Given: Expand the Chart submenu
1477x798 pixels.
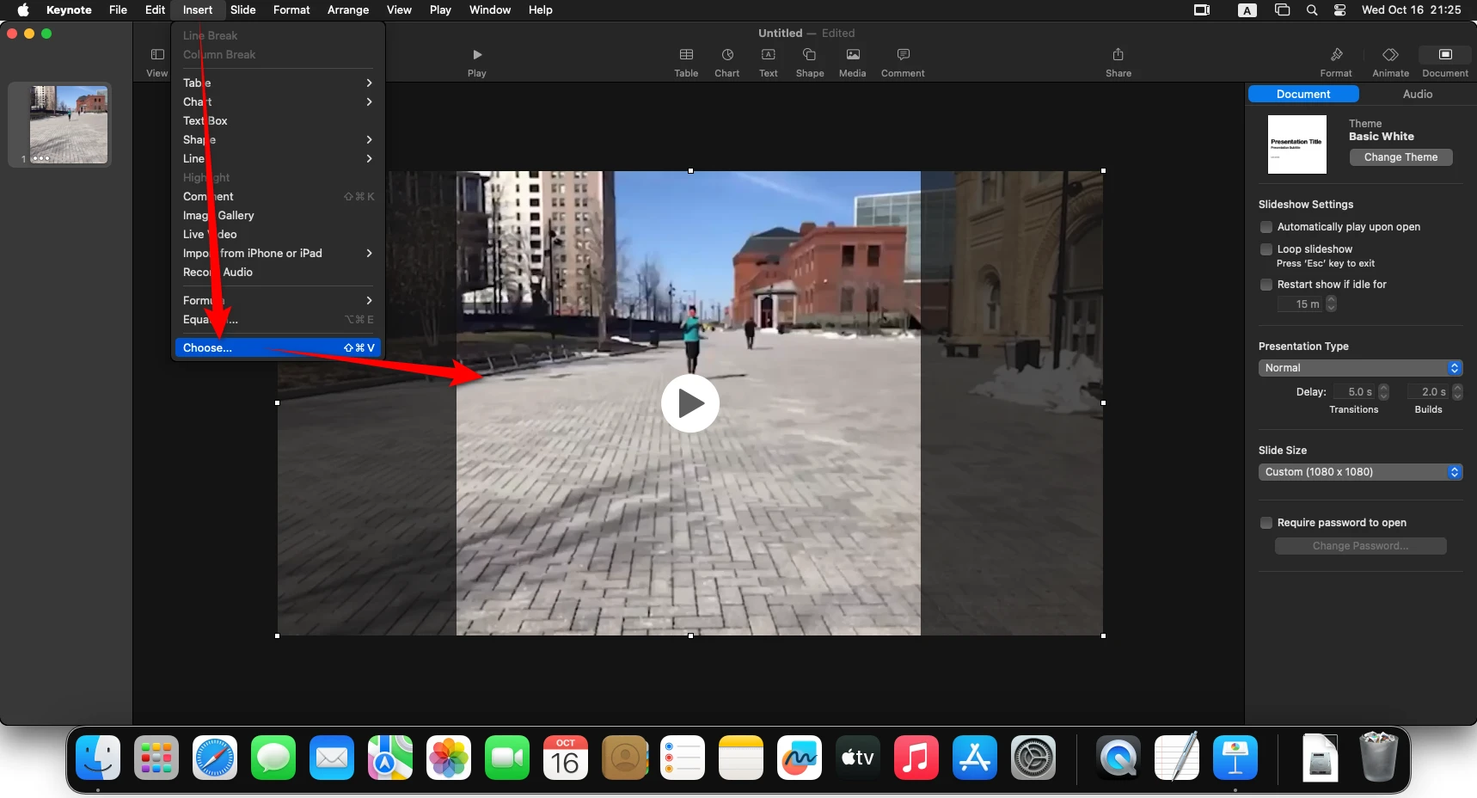Looking at the screenshot, I should [278, 101].
